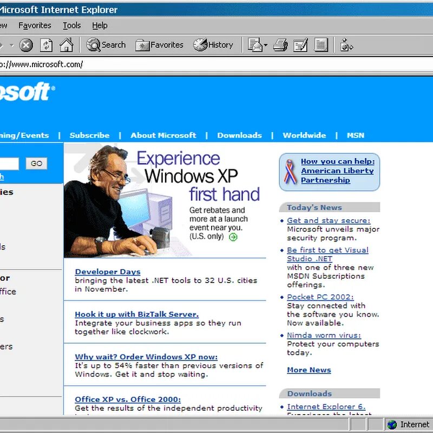Open the Favorites toolbar button
The width and height of the screenshot is (433, 433).
tap(159, 45)
